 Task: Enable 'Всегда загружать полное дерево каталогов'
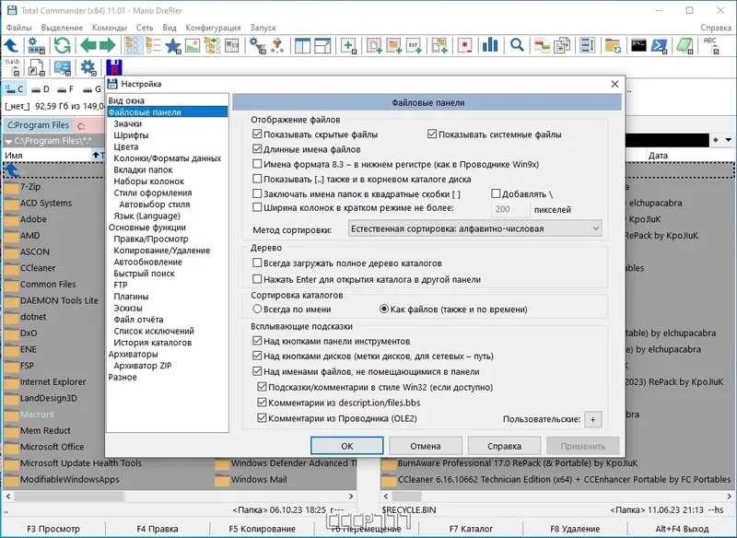point(257,263)
